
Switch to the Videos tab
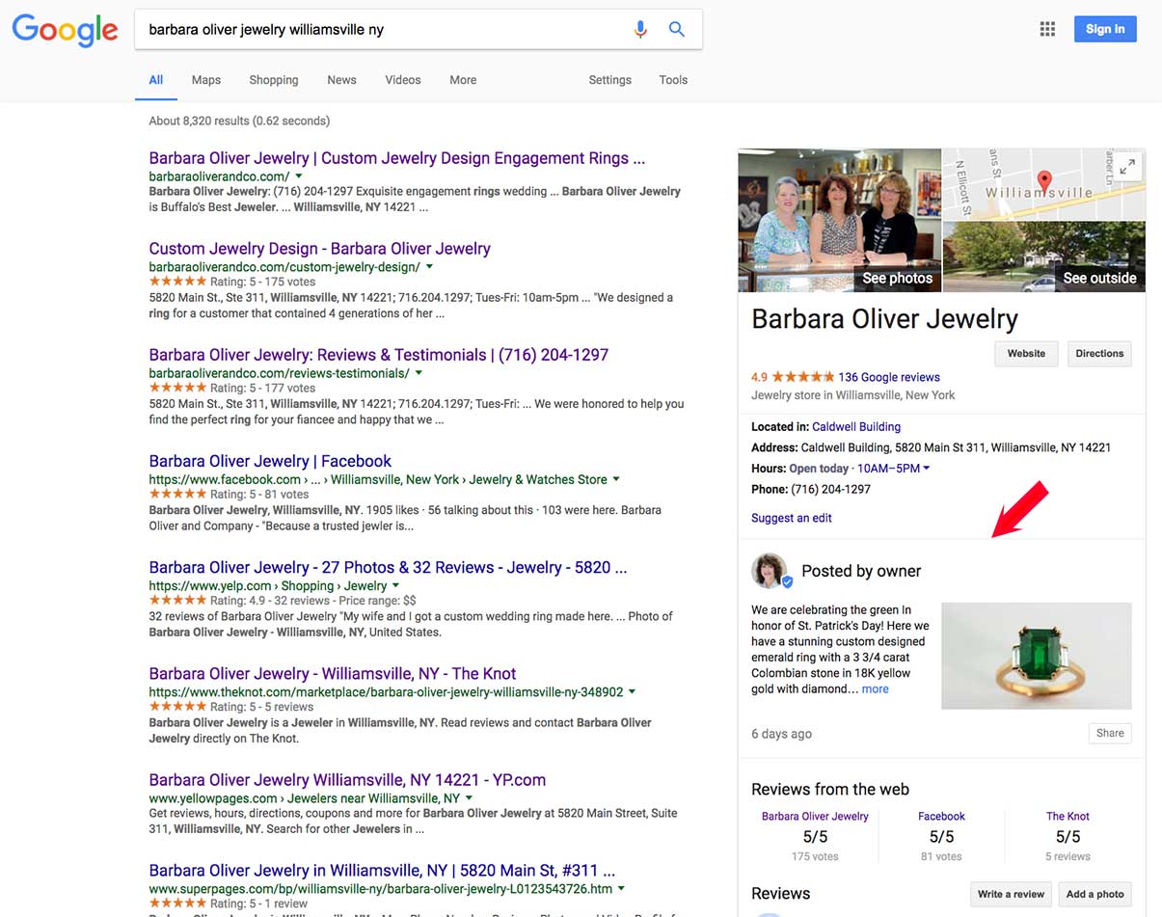[403, 80]
